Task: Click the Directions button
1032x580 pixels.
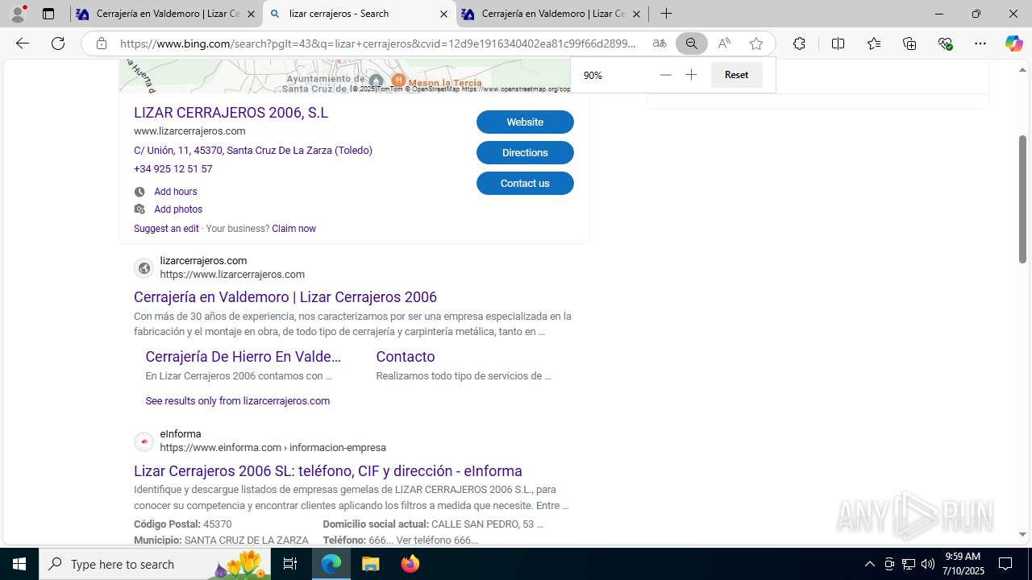Action: [x=525, y=152]
